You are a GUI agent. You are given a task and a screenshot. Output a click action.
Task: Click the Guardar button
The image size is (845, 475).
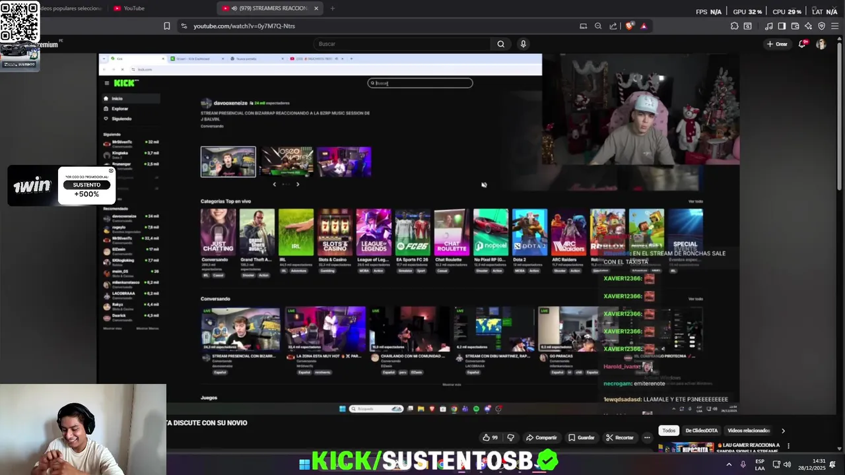581,437
